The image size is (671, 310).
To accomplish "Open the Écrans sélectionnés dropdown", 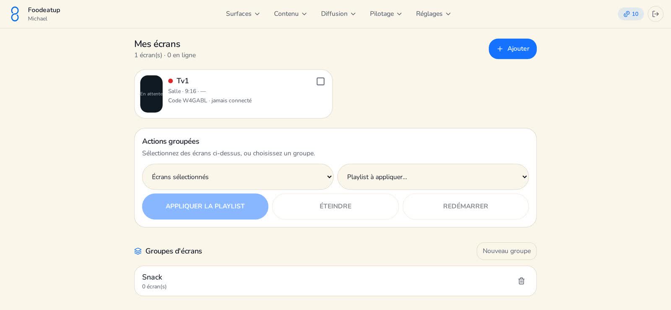I will coord(238,177).
